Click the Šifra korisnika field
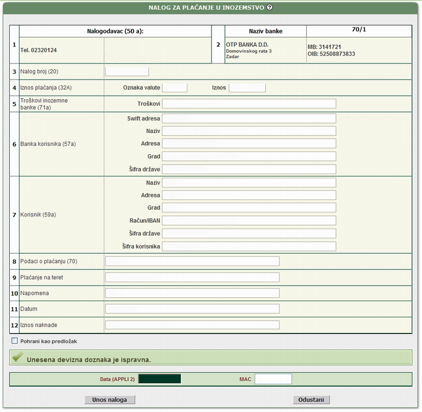Screen dimensions: 422x412 pyautogui.click(x=249, y=246)
